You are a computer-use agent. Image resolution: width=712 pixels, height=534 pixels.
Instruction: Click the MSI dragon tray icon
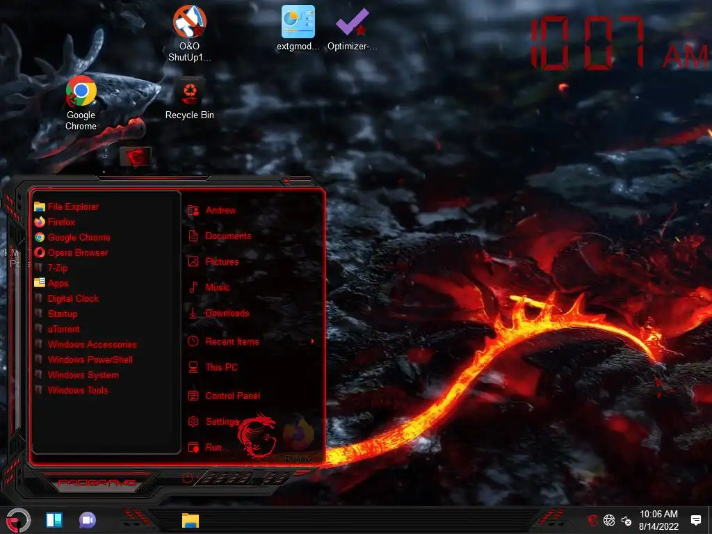click(592, 520)
